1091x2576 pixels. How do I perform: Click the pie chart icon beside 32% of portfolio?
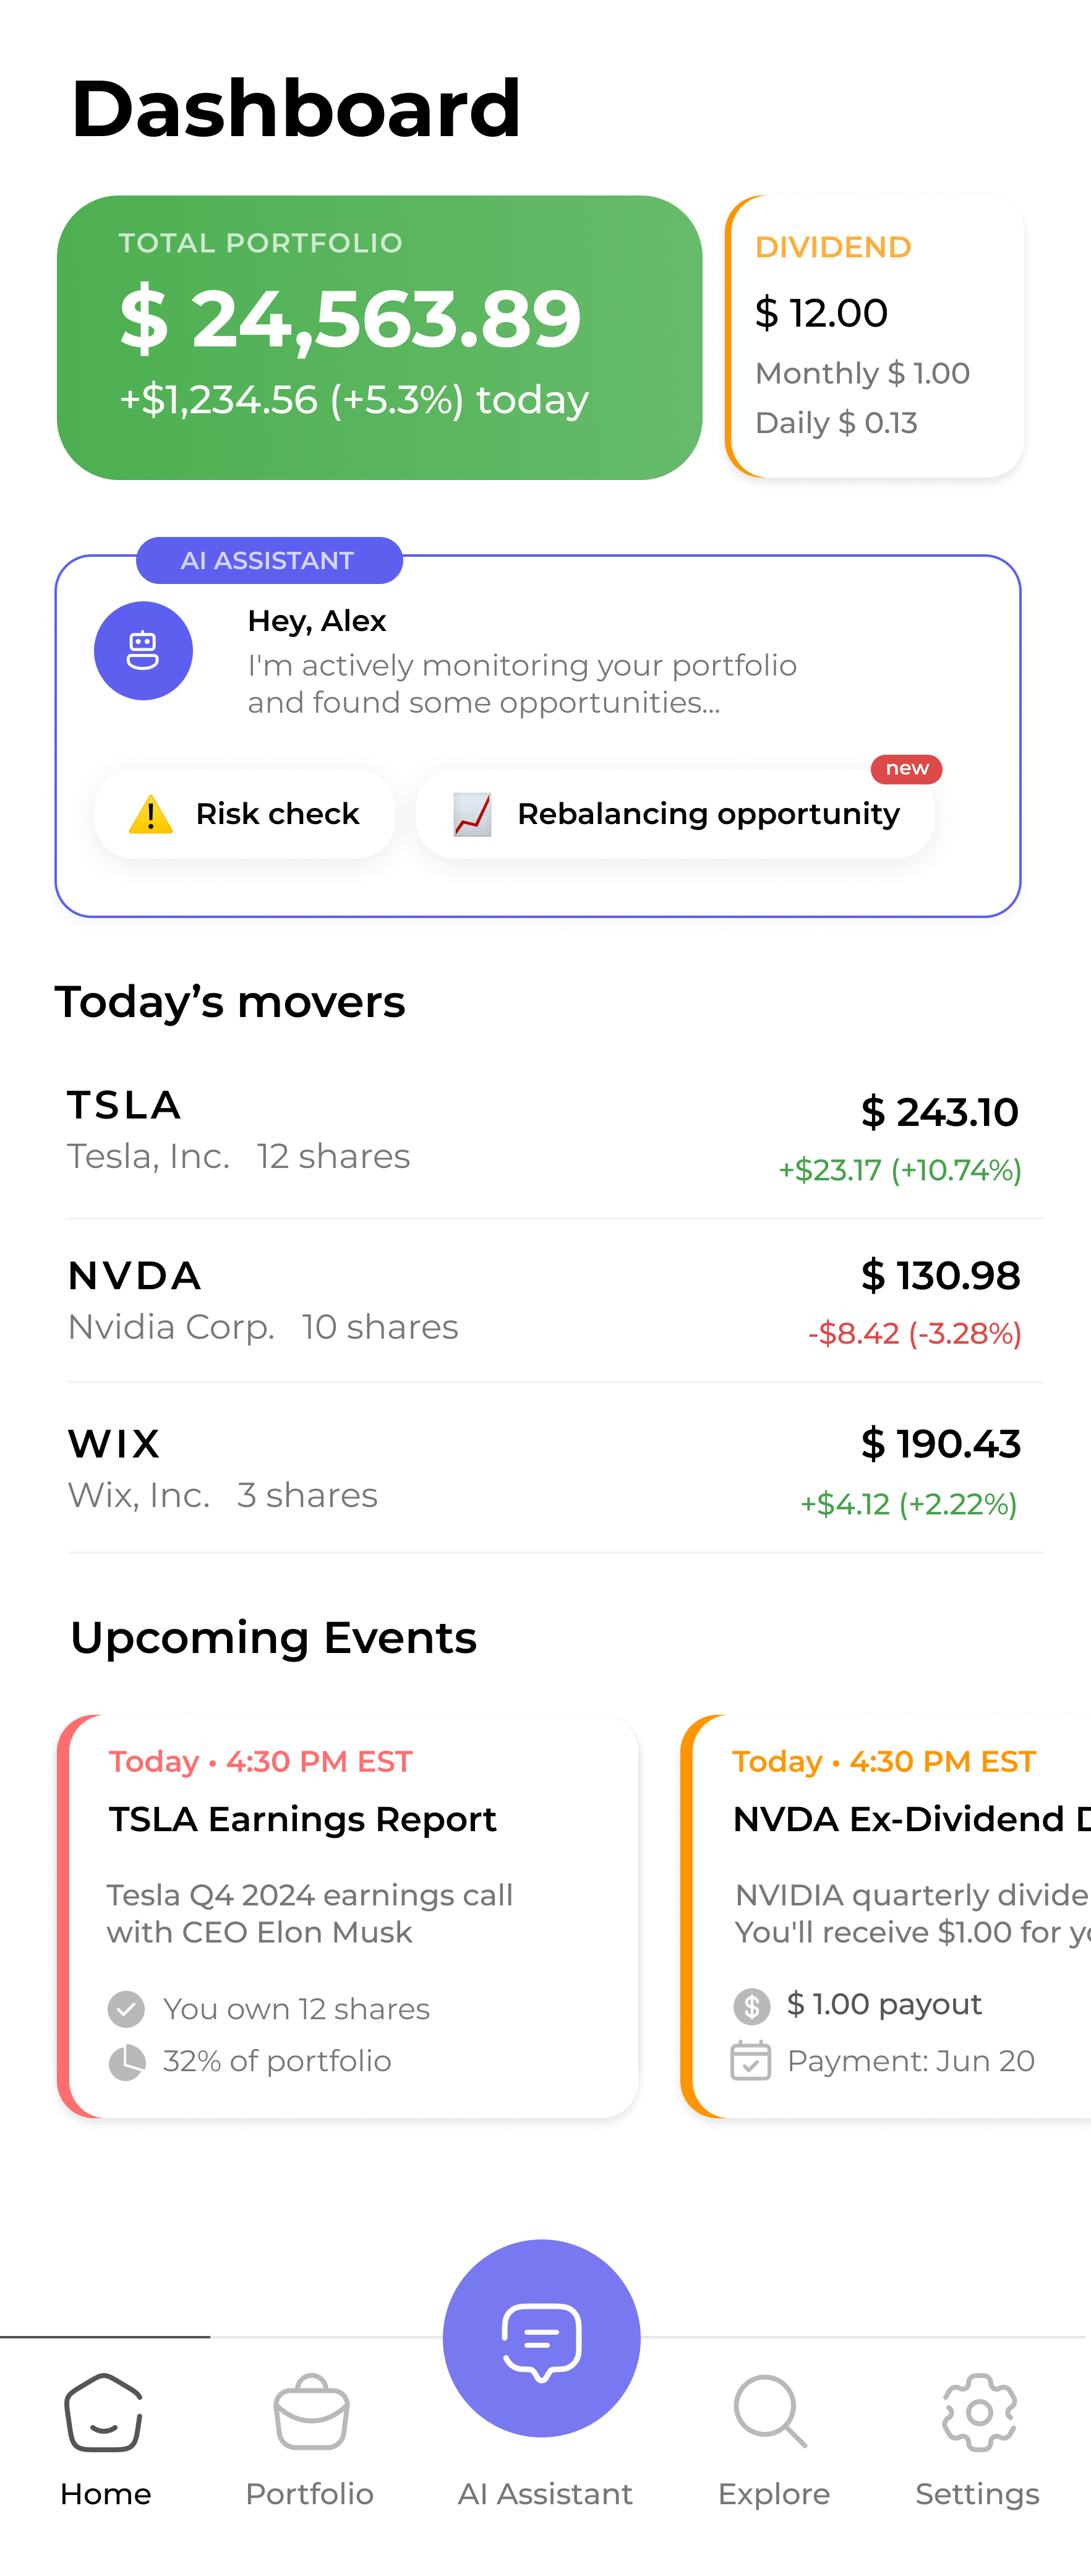coord(127,2061)
